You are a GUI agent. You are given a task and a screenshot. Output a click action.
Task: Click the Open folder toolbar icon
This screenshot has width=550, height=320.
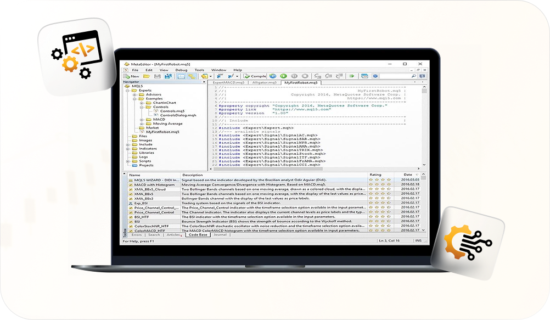pos(147,76)
